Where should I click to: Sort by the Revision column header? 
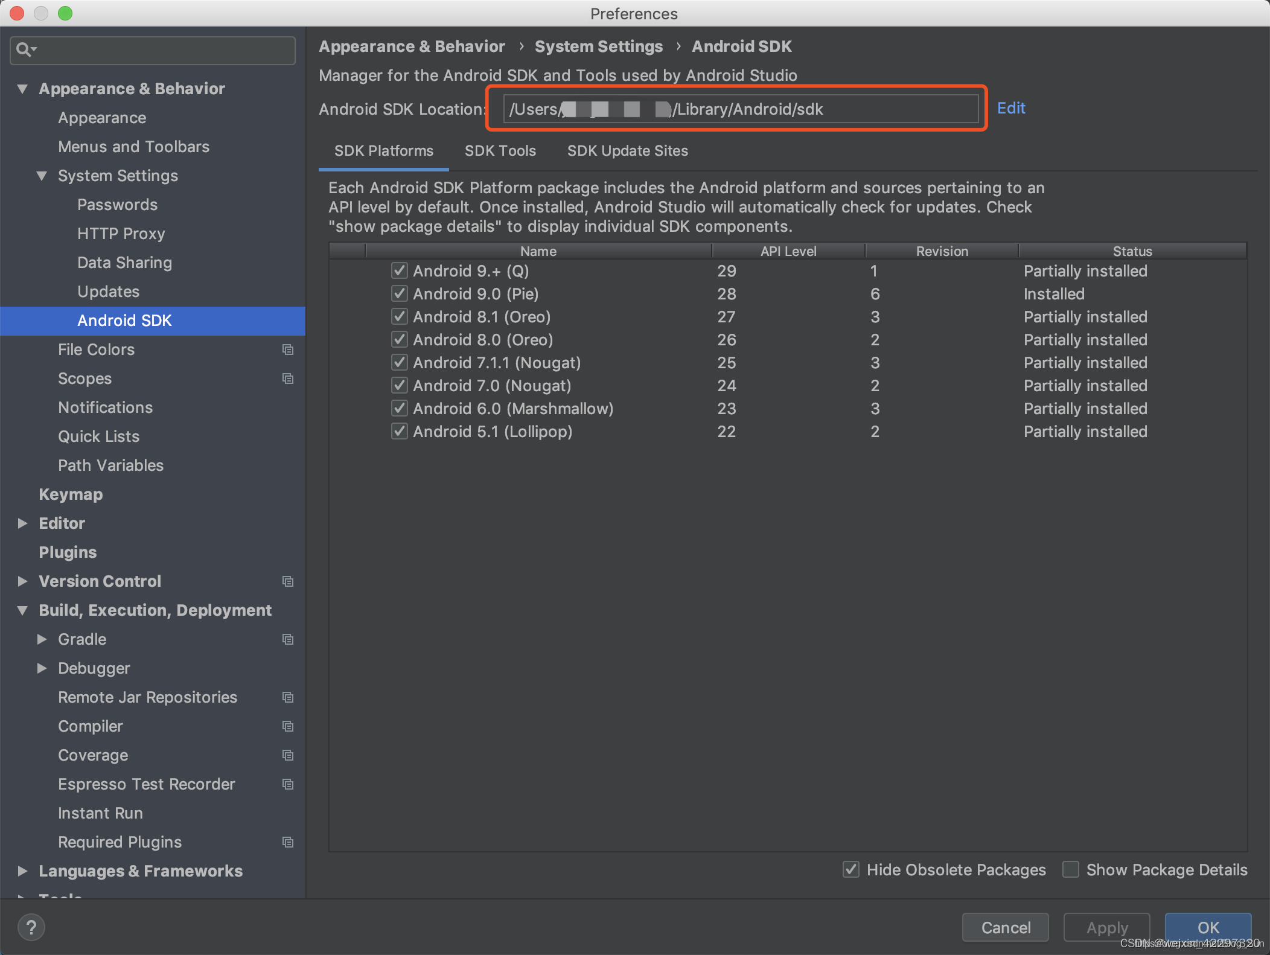942,251
